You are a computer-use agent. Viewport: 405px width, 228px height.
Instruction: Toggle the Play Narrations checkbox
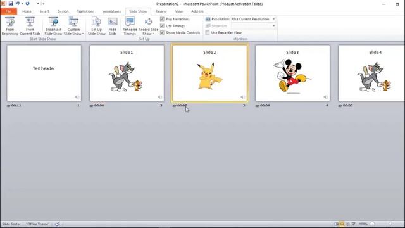162,19
